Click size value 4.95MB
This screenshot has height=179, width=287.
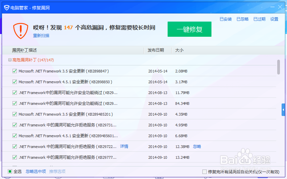(x=181, y=125)
